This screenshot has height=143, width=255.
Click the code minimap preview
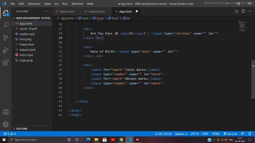[244, 27]
